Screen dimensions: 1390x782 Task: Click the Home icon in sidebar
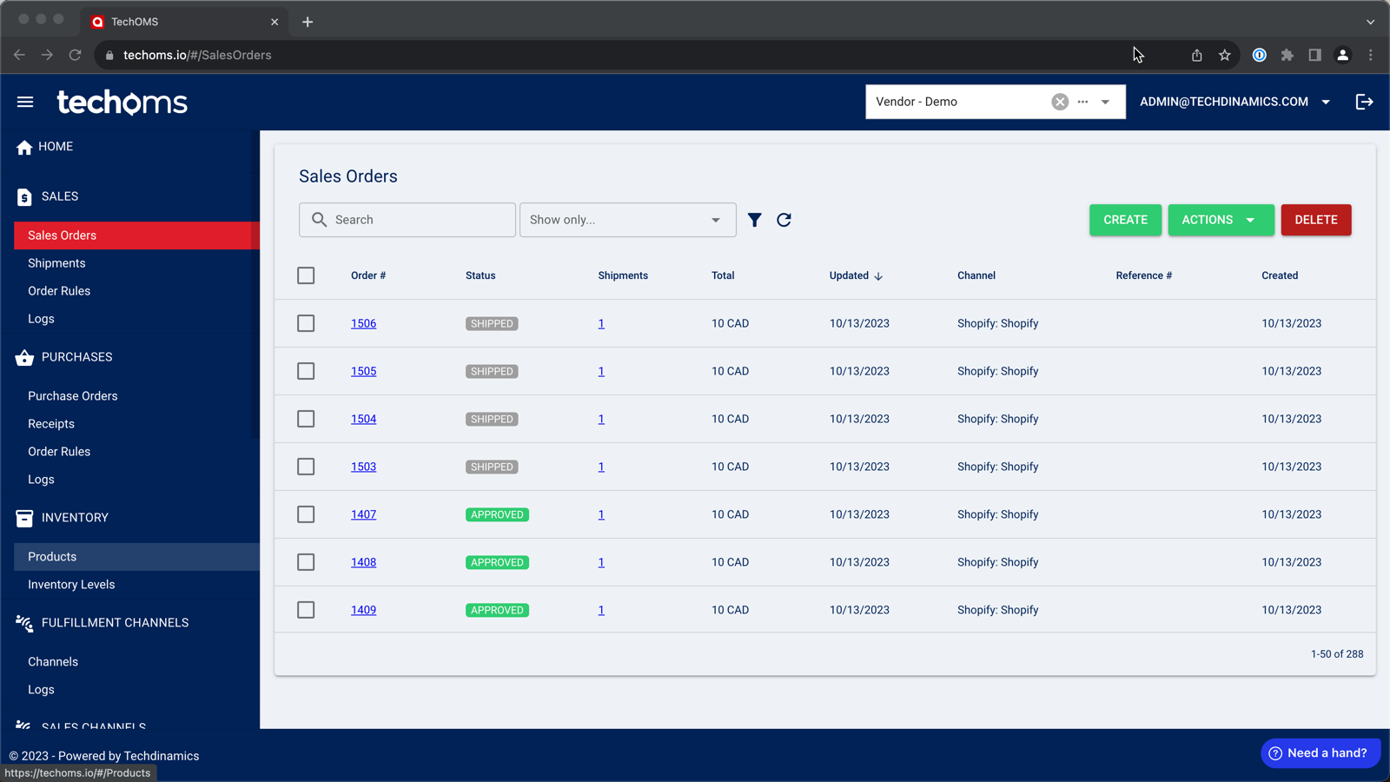(x=24, y=148)
